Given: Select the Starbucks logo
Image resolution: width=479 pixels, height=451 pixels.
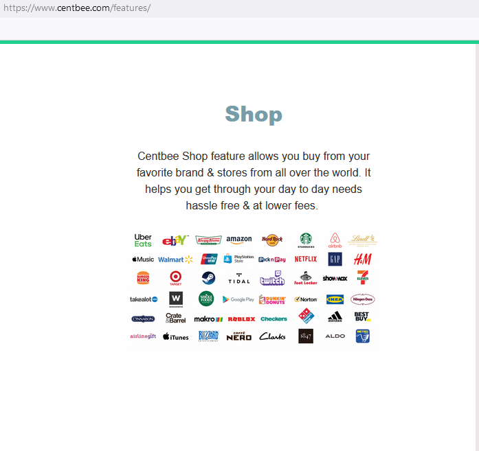Looking at the screenshot, I should 306,240.
